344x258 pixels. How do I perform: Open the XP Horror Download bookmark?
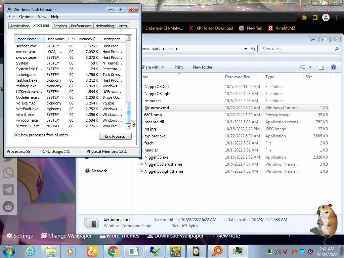(x=211, y=28)
